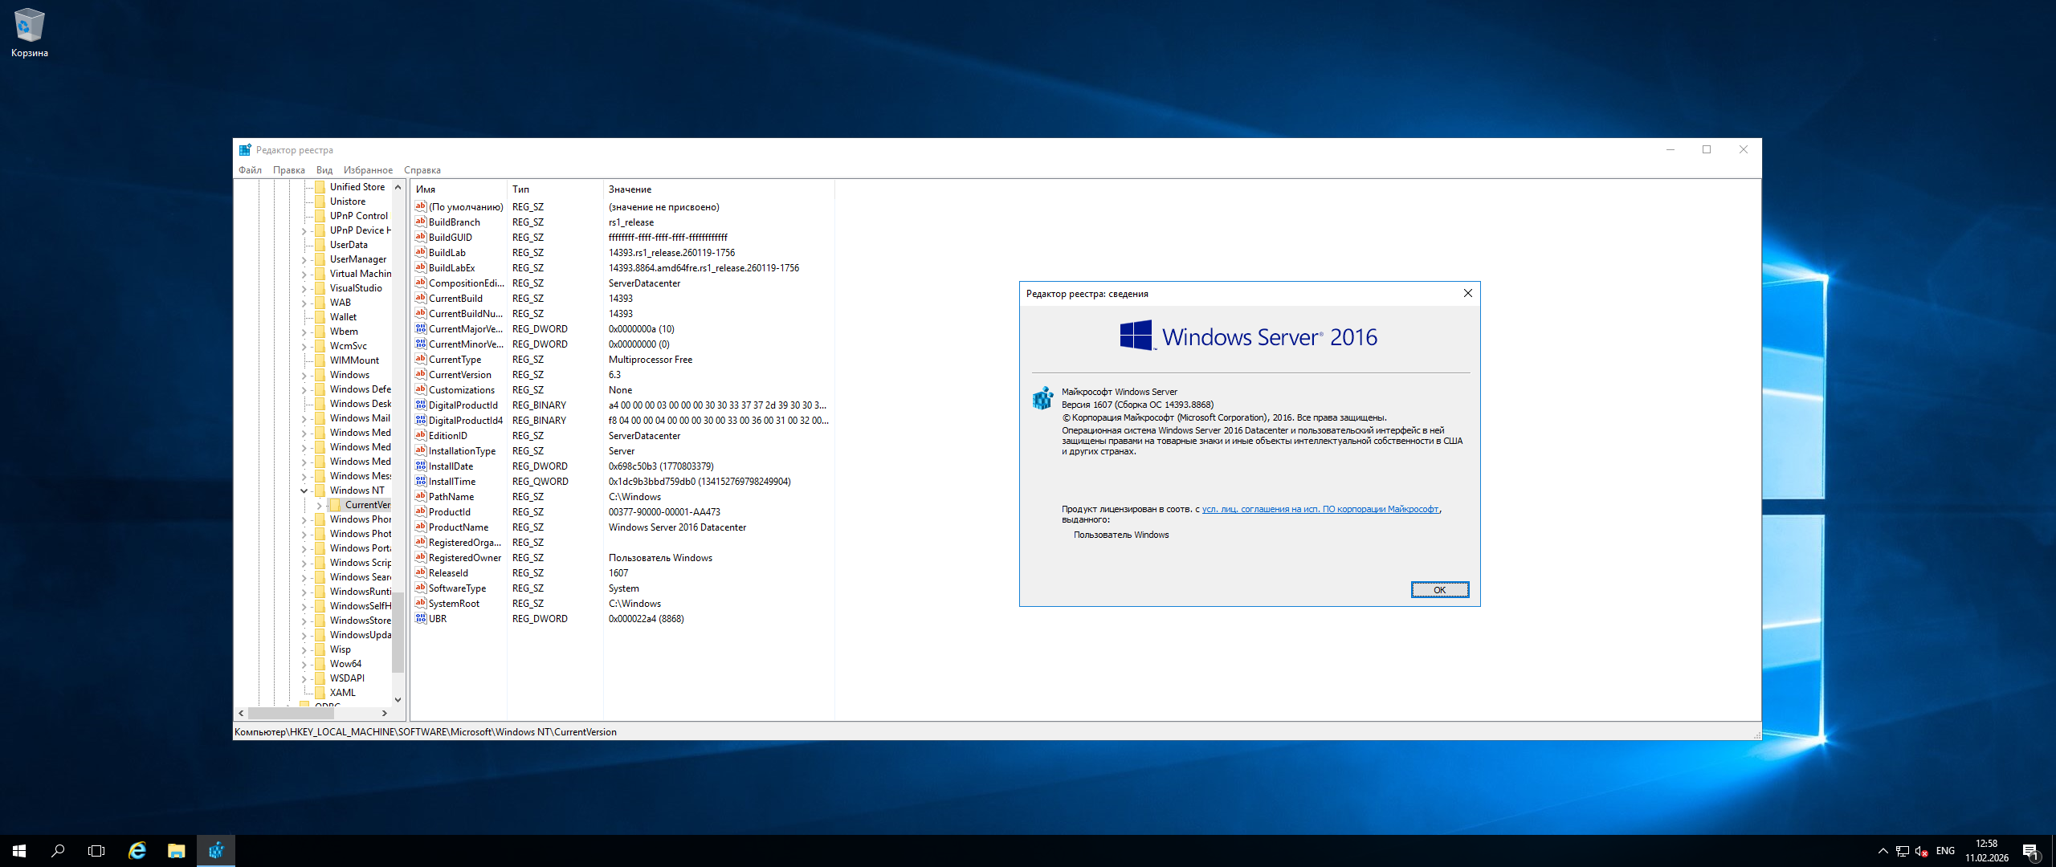
Task: Open Internet Explorer from the taskbar
Action: point(137,851)
